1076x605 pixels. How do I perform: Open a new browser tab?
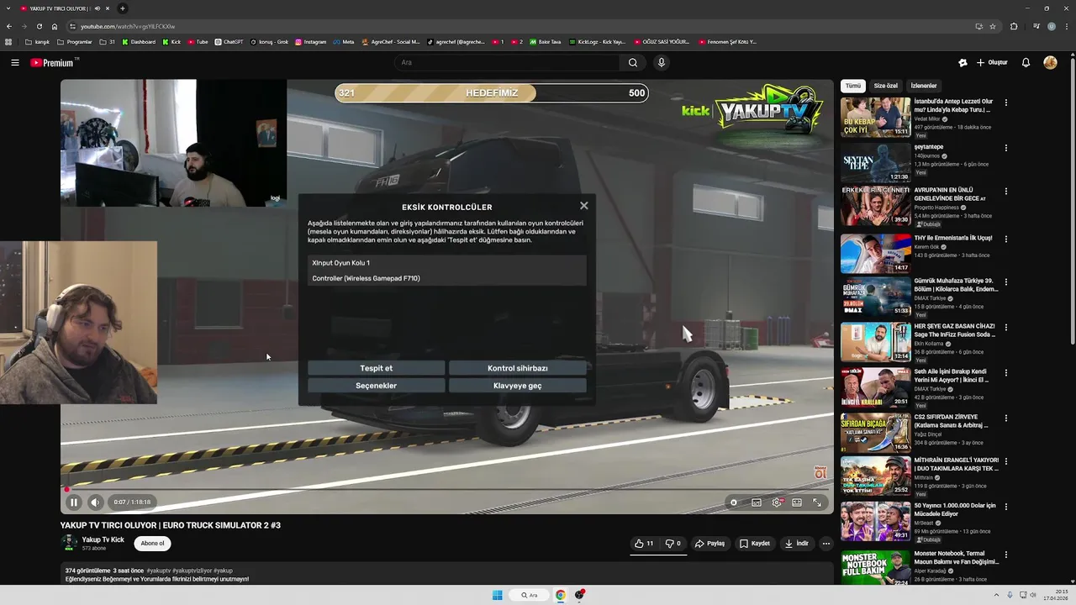(123, 8)
